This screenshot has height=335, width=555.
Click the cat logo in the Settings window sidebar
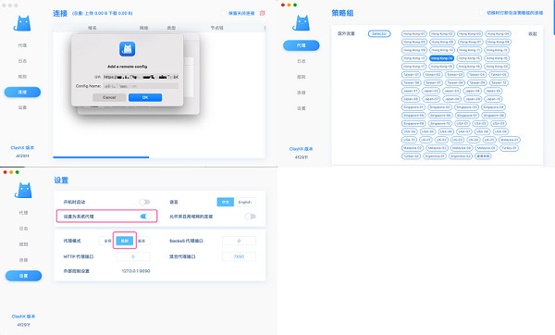point(24,190)
